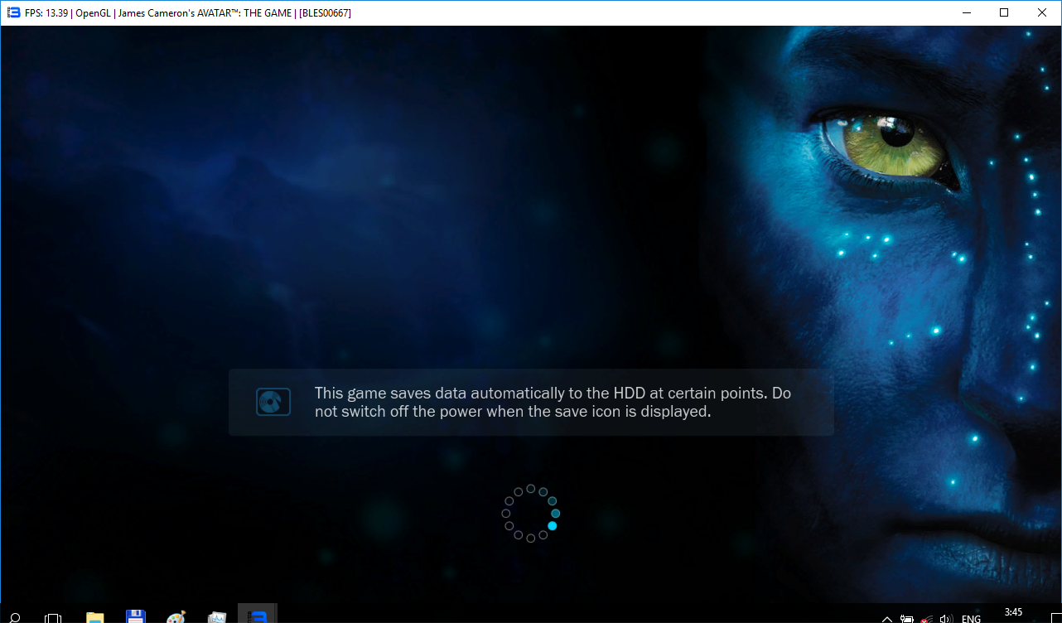This screenshot has height=623, width=1062.
Task: Open the clock showing 3:45
Action: [1013, 613]
